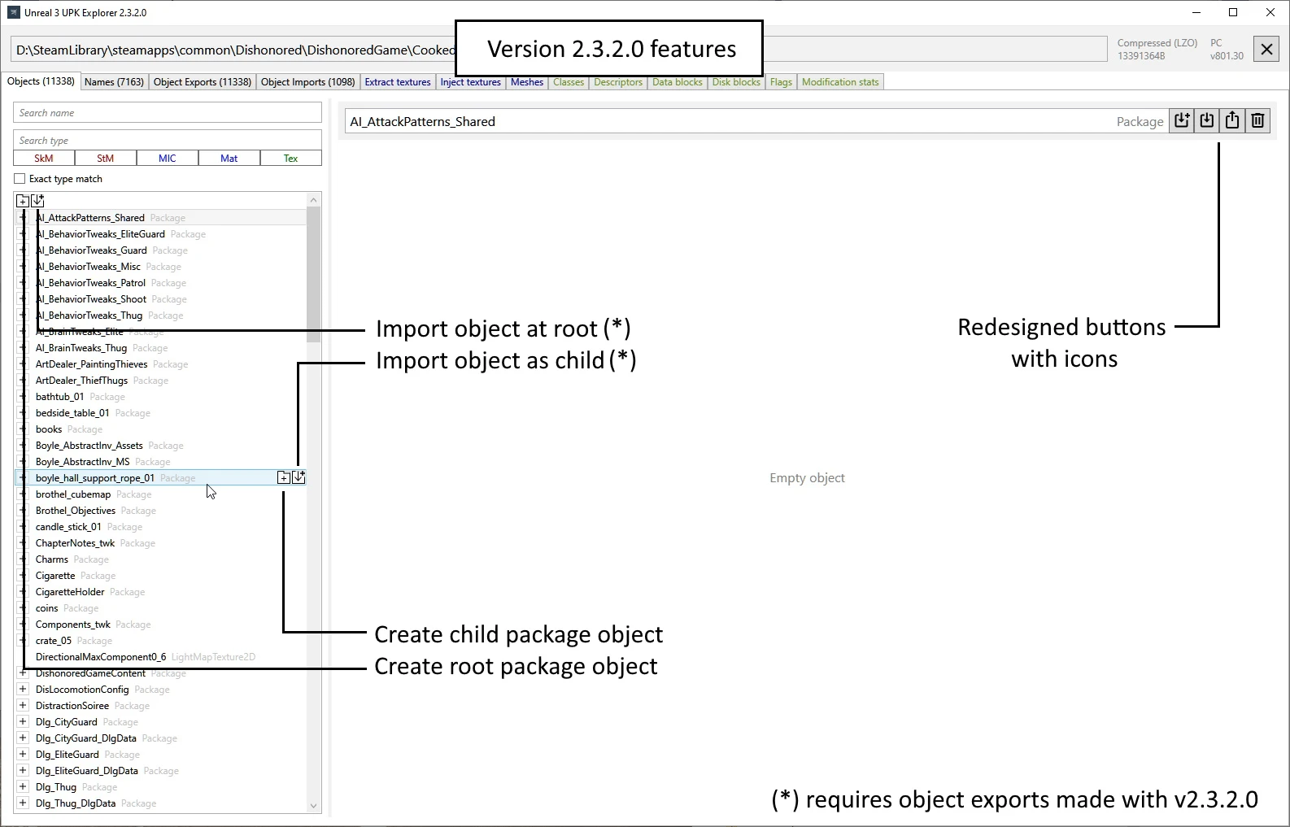Click the object tree scrollbar down arrow
Viewport: 1290px width, 827px height.
coord(313,806)
